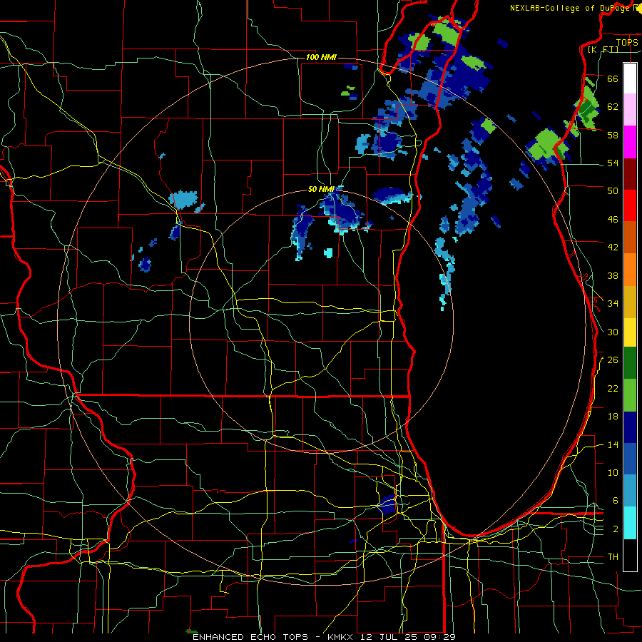This screenshot has height=642, width=642.
Task: Click the light pink legend color band
Action: pyautogui.click(x=630, y=110)
